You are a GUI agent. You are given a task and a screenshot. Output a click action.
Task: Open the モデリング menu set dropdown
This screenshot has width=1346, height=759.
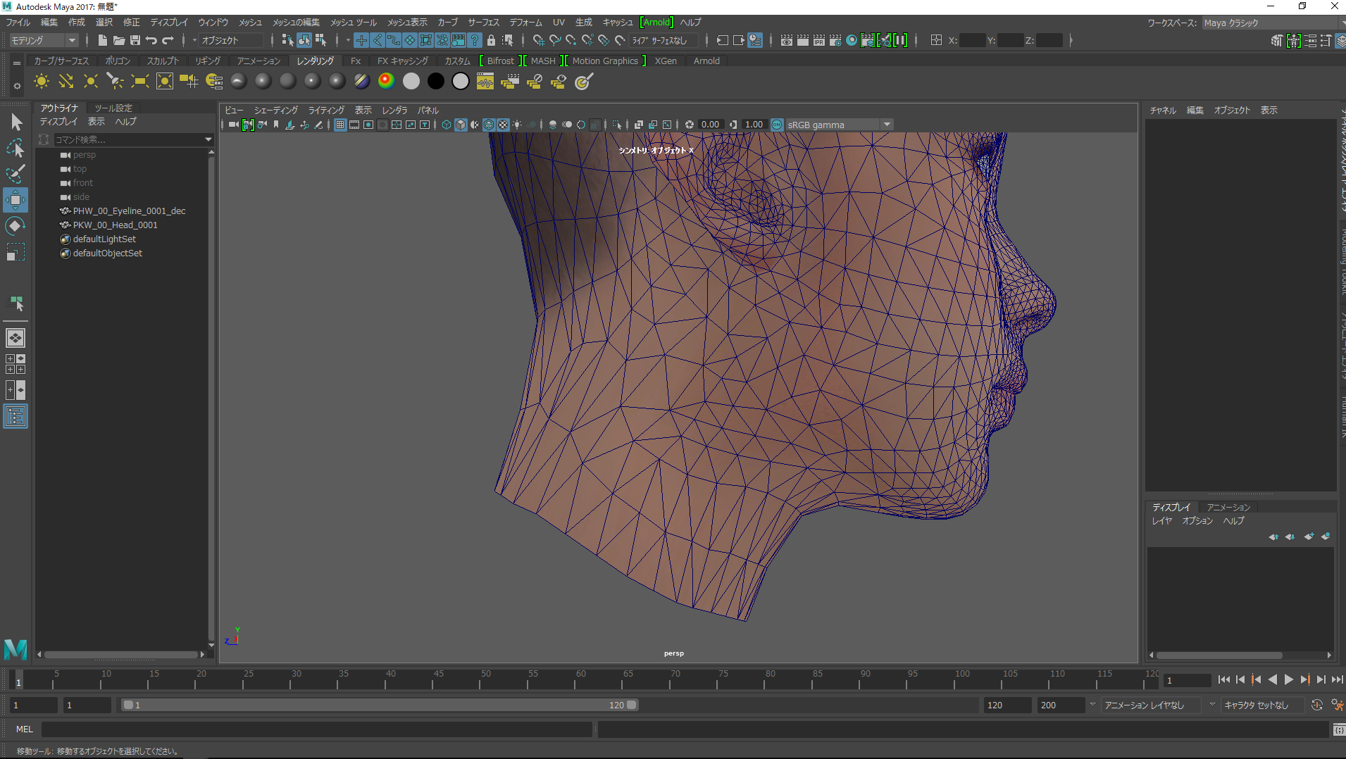[x=44, y=40]
